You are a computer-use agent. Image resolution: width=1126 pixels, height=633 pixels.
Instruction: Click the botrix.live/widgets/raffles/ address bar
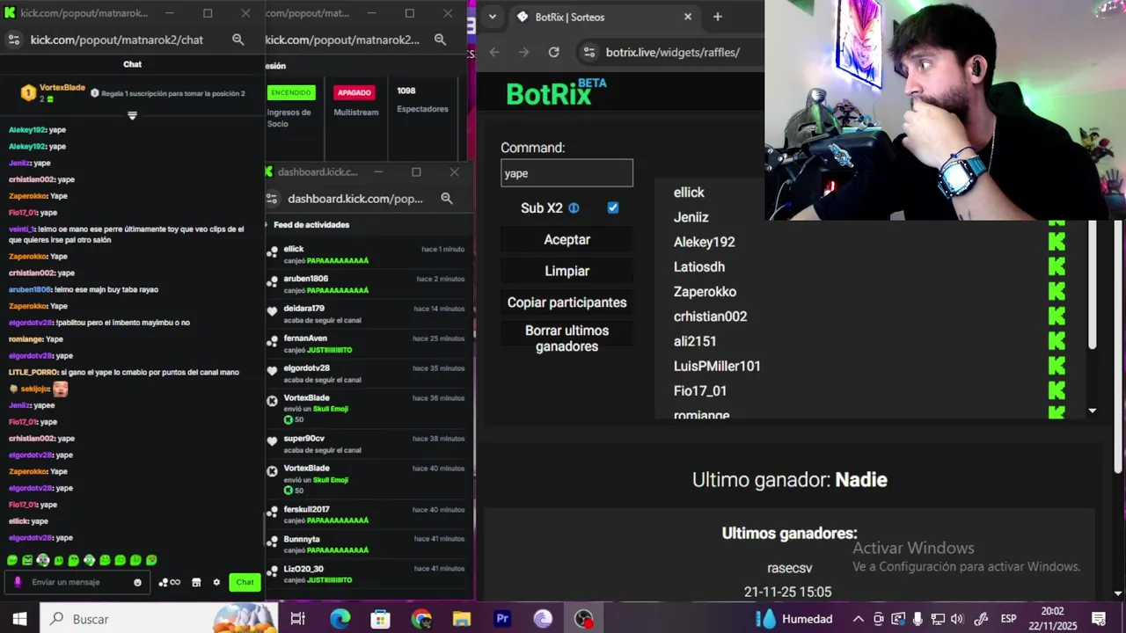click(673, 52)
